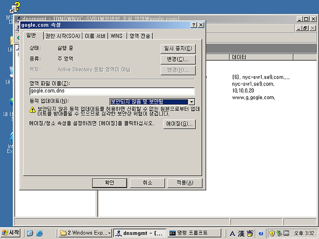Click 변경(C) button for zone type
The height and width of the screenshot is (239, 319).
point(178,59)
